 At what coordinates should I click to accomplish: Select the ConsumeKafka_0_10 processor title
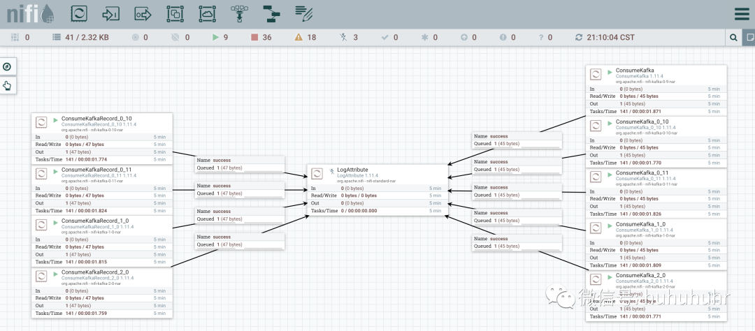click(x=642, y=122)
